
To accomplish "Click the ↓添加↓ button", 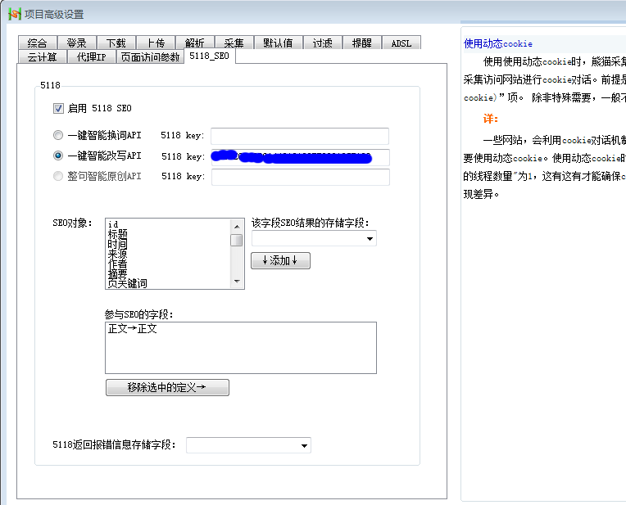I will (x=280, y=261).
